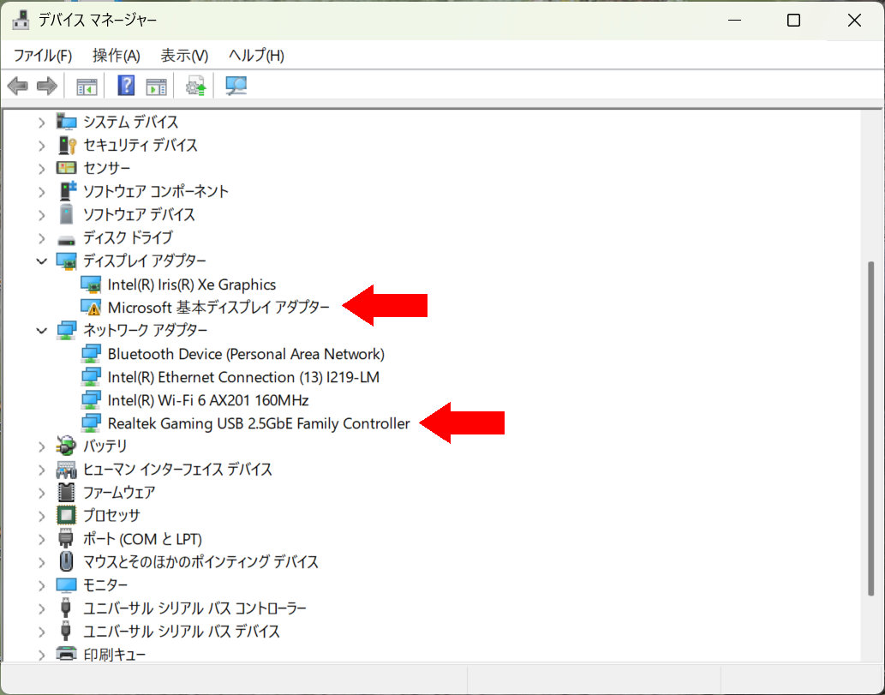The image size is (885, 695).
Task: Collapse the ディスプレイ アダプター category
Action: click(42, 261)
